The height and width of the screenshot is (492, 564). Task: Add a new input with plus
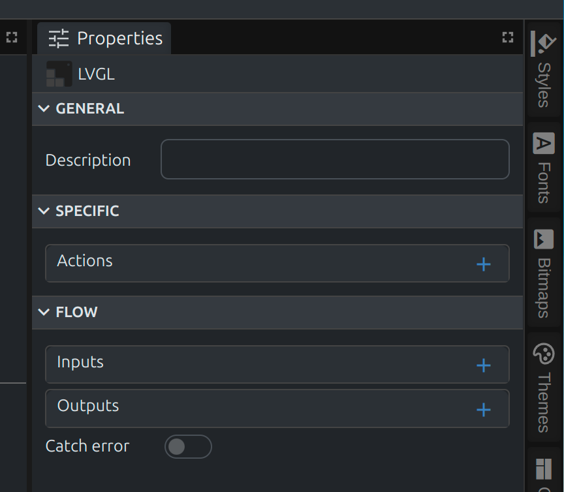click(x=483, y=365)
